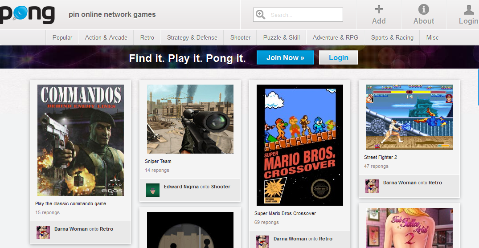Click Retro board link under Commandos card
The height and width of the screenshot is (248, 479).
pyautogui.click(x=106, y=229)
